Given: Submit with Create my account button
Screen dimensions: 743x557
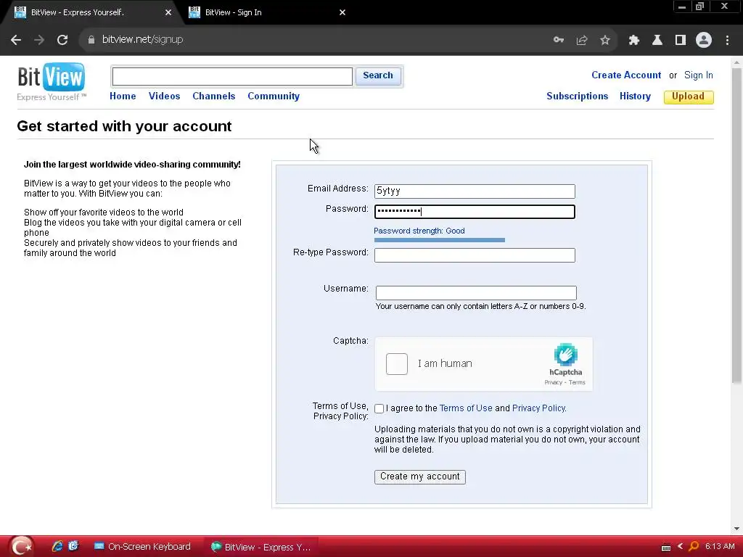Looking at the screenshot, I should point(420,477).
